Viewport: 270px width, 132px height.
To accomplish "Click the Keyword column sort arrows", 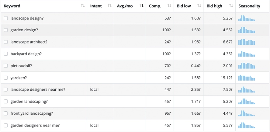I will coord(83,6).
